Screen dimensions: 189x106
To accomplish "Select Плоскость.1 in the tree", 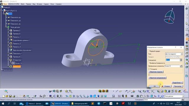I will pos(17,53).
